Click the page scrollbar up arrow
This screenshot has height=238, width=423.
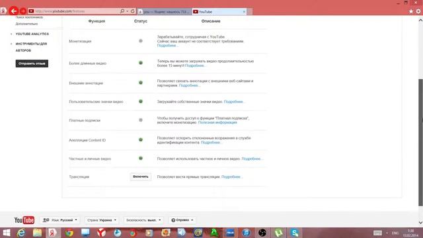(x=420, y=20)
